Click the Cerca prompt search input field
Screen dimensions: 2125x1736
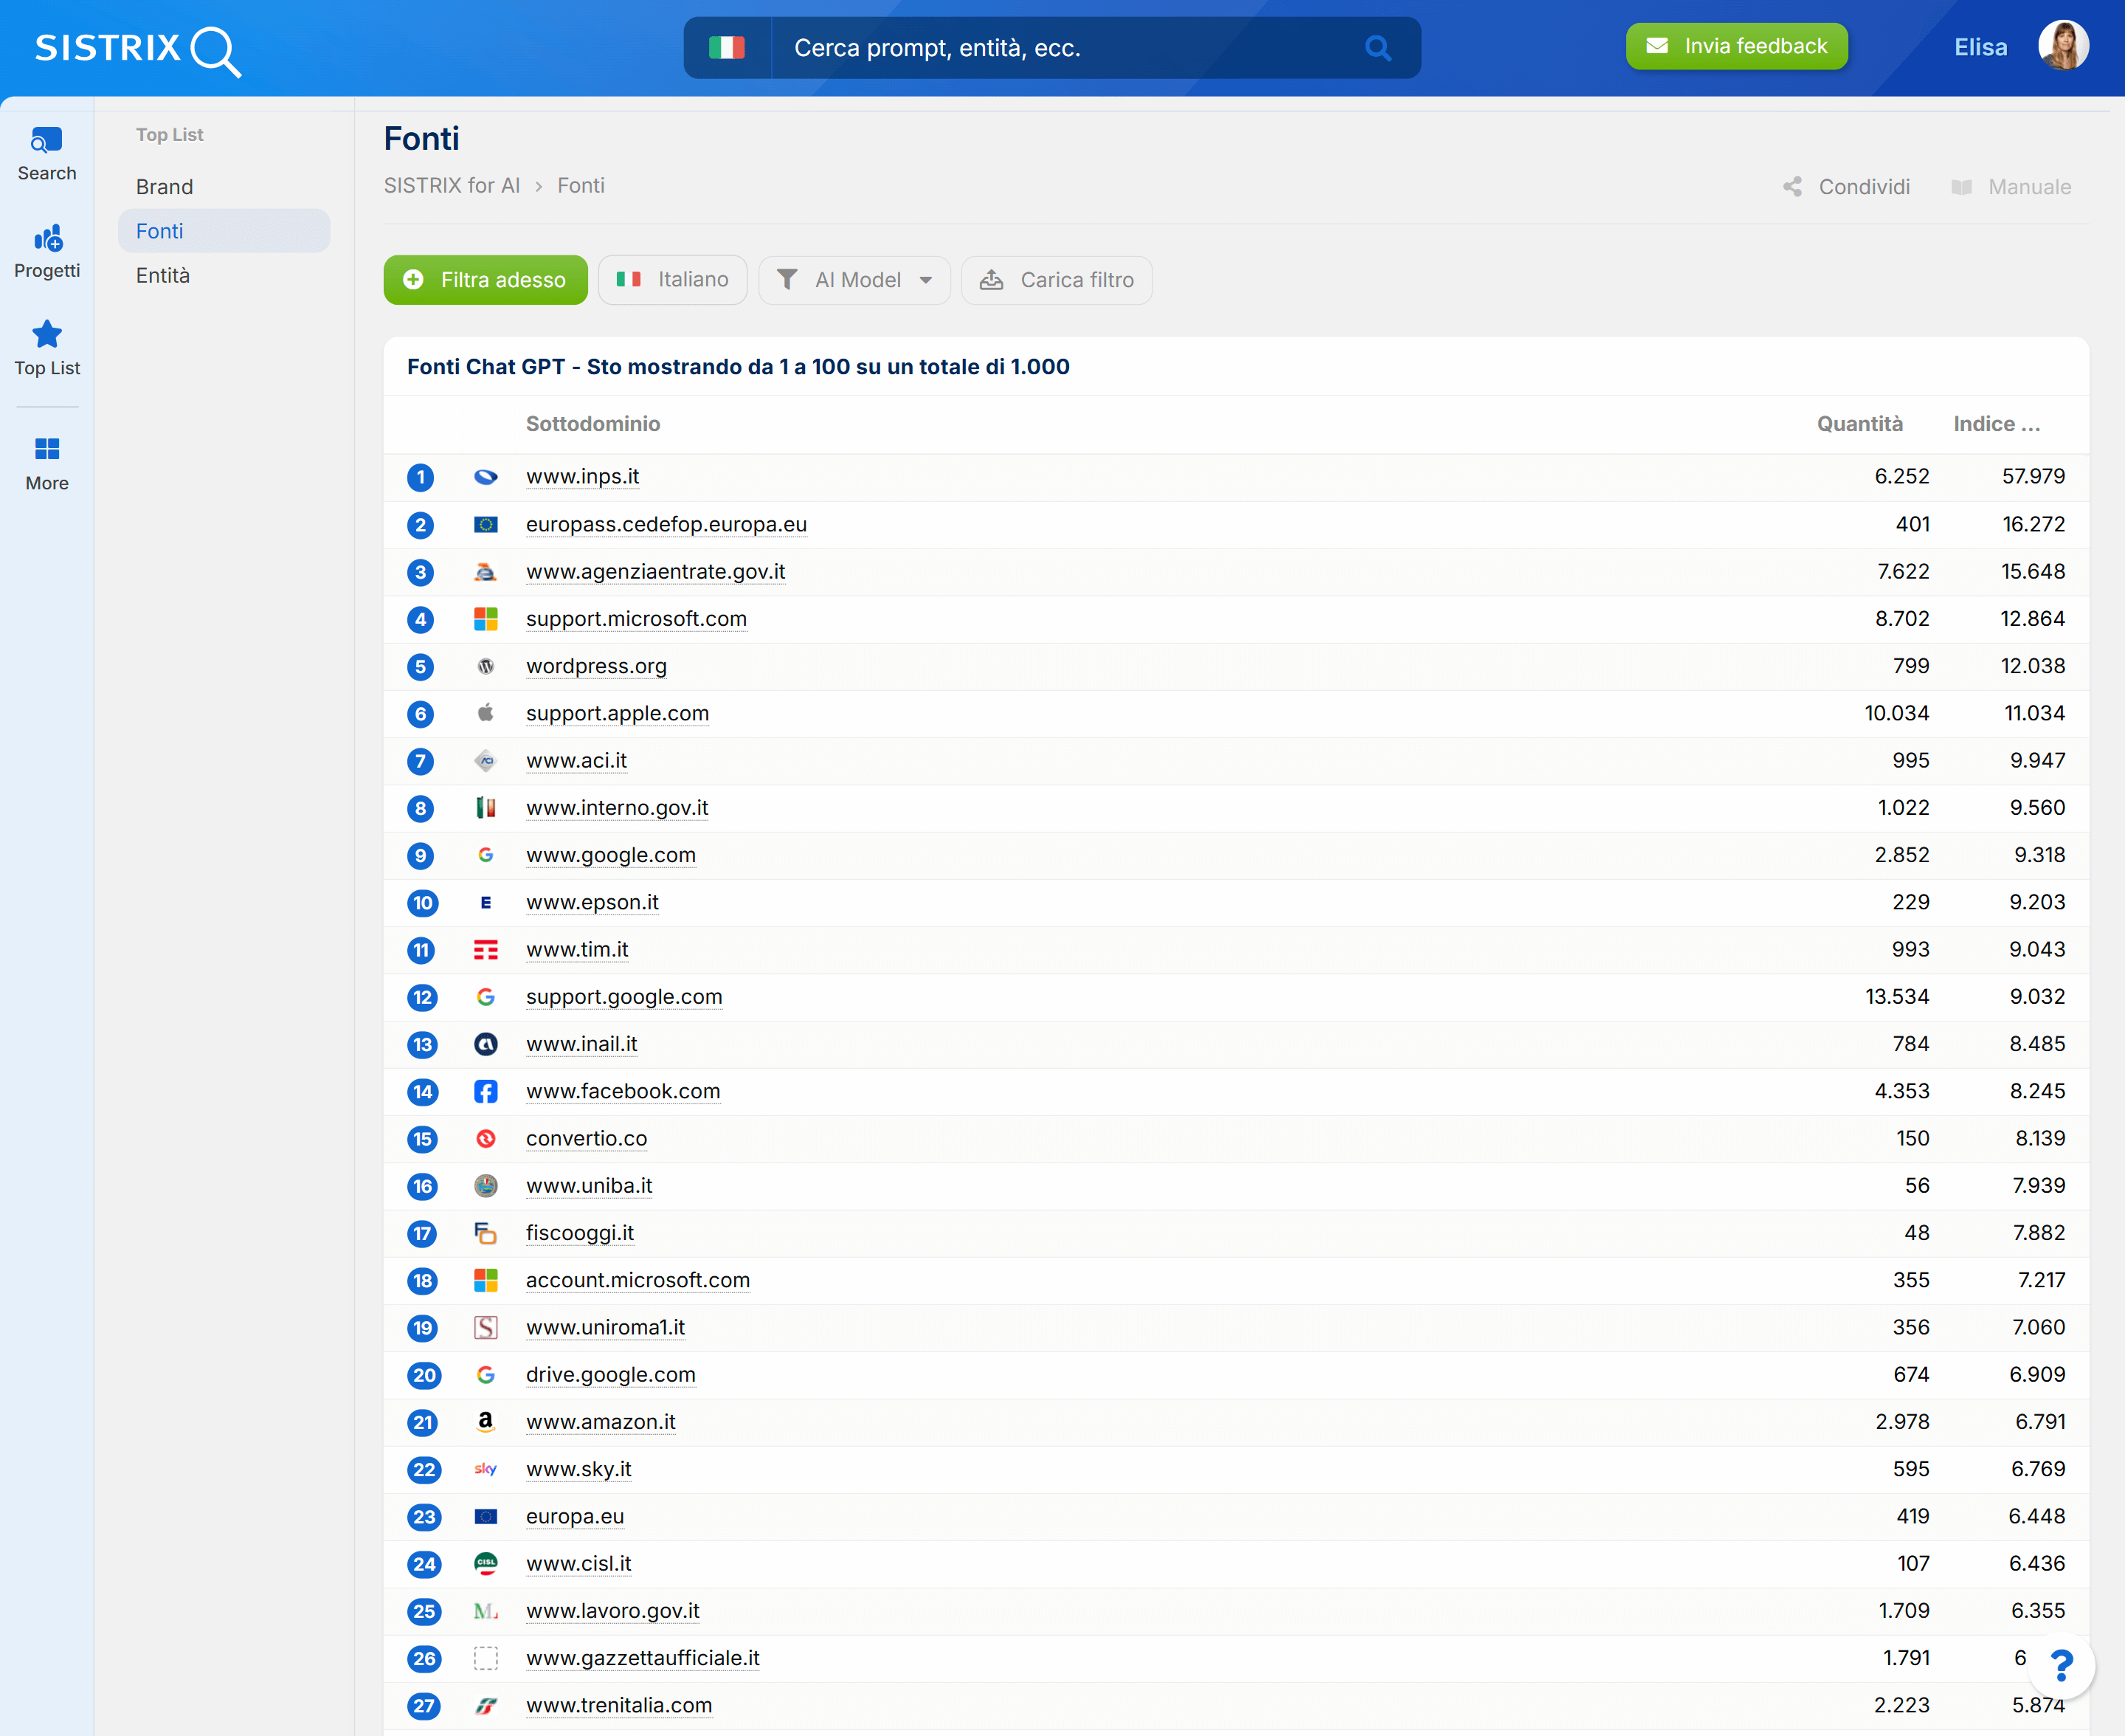pyautogui.click(x=1060, y=48)
